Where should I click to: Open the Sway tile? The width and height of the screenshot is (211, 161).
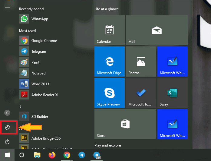(x=173, y=93)
